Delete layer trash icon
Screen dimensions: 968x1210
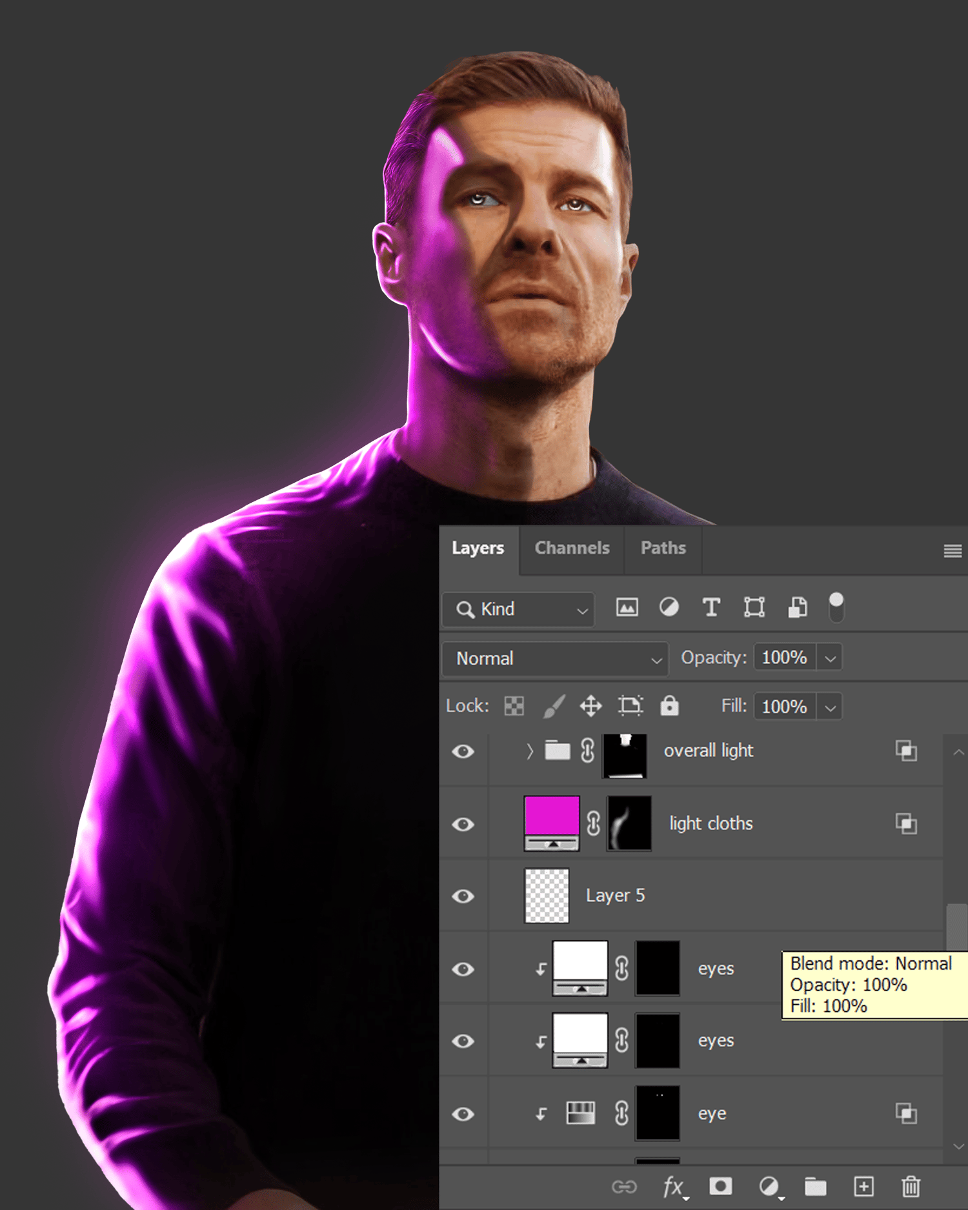911,1186
